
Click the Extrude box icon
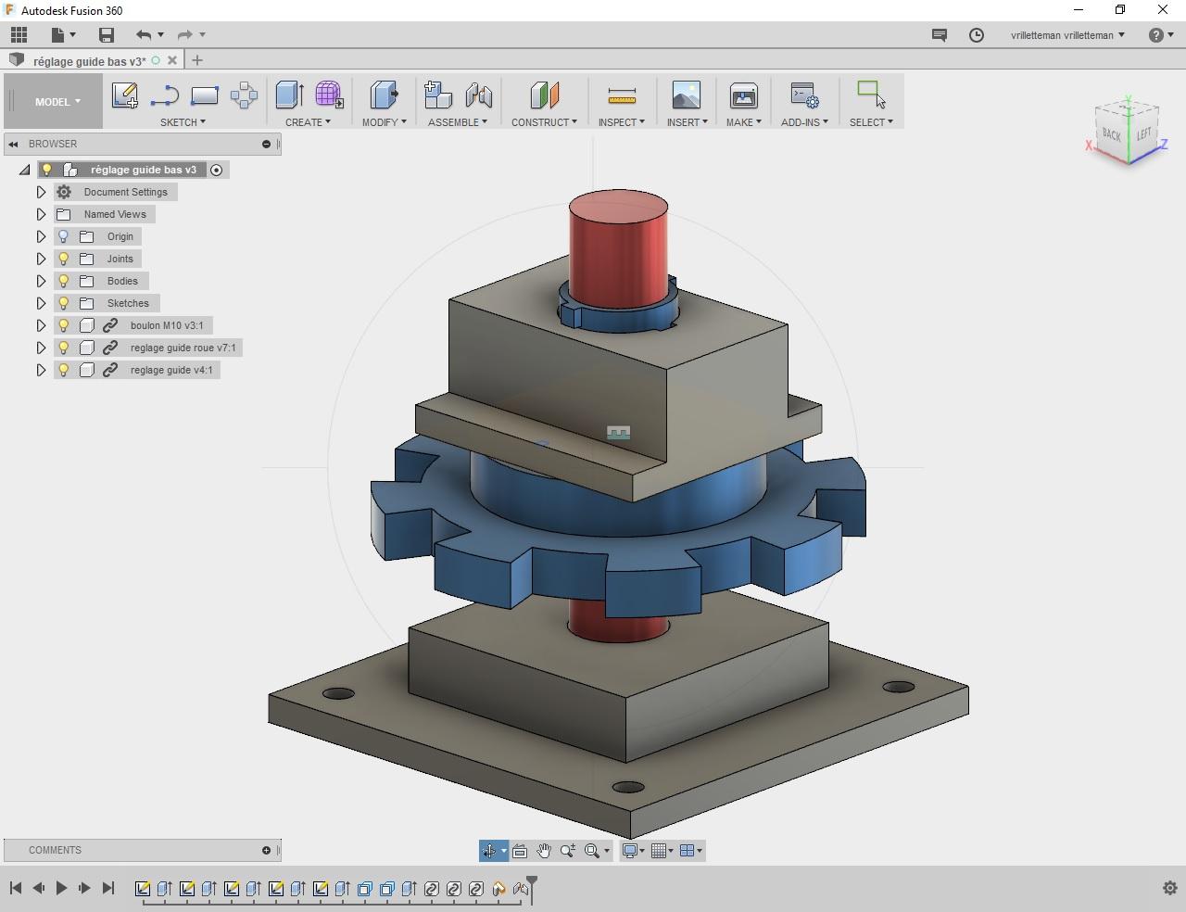289,95
